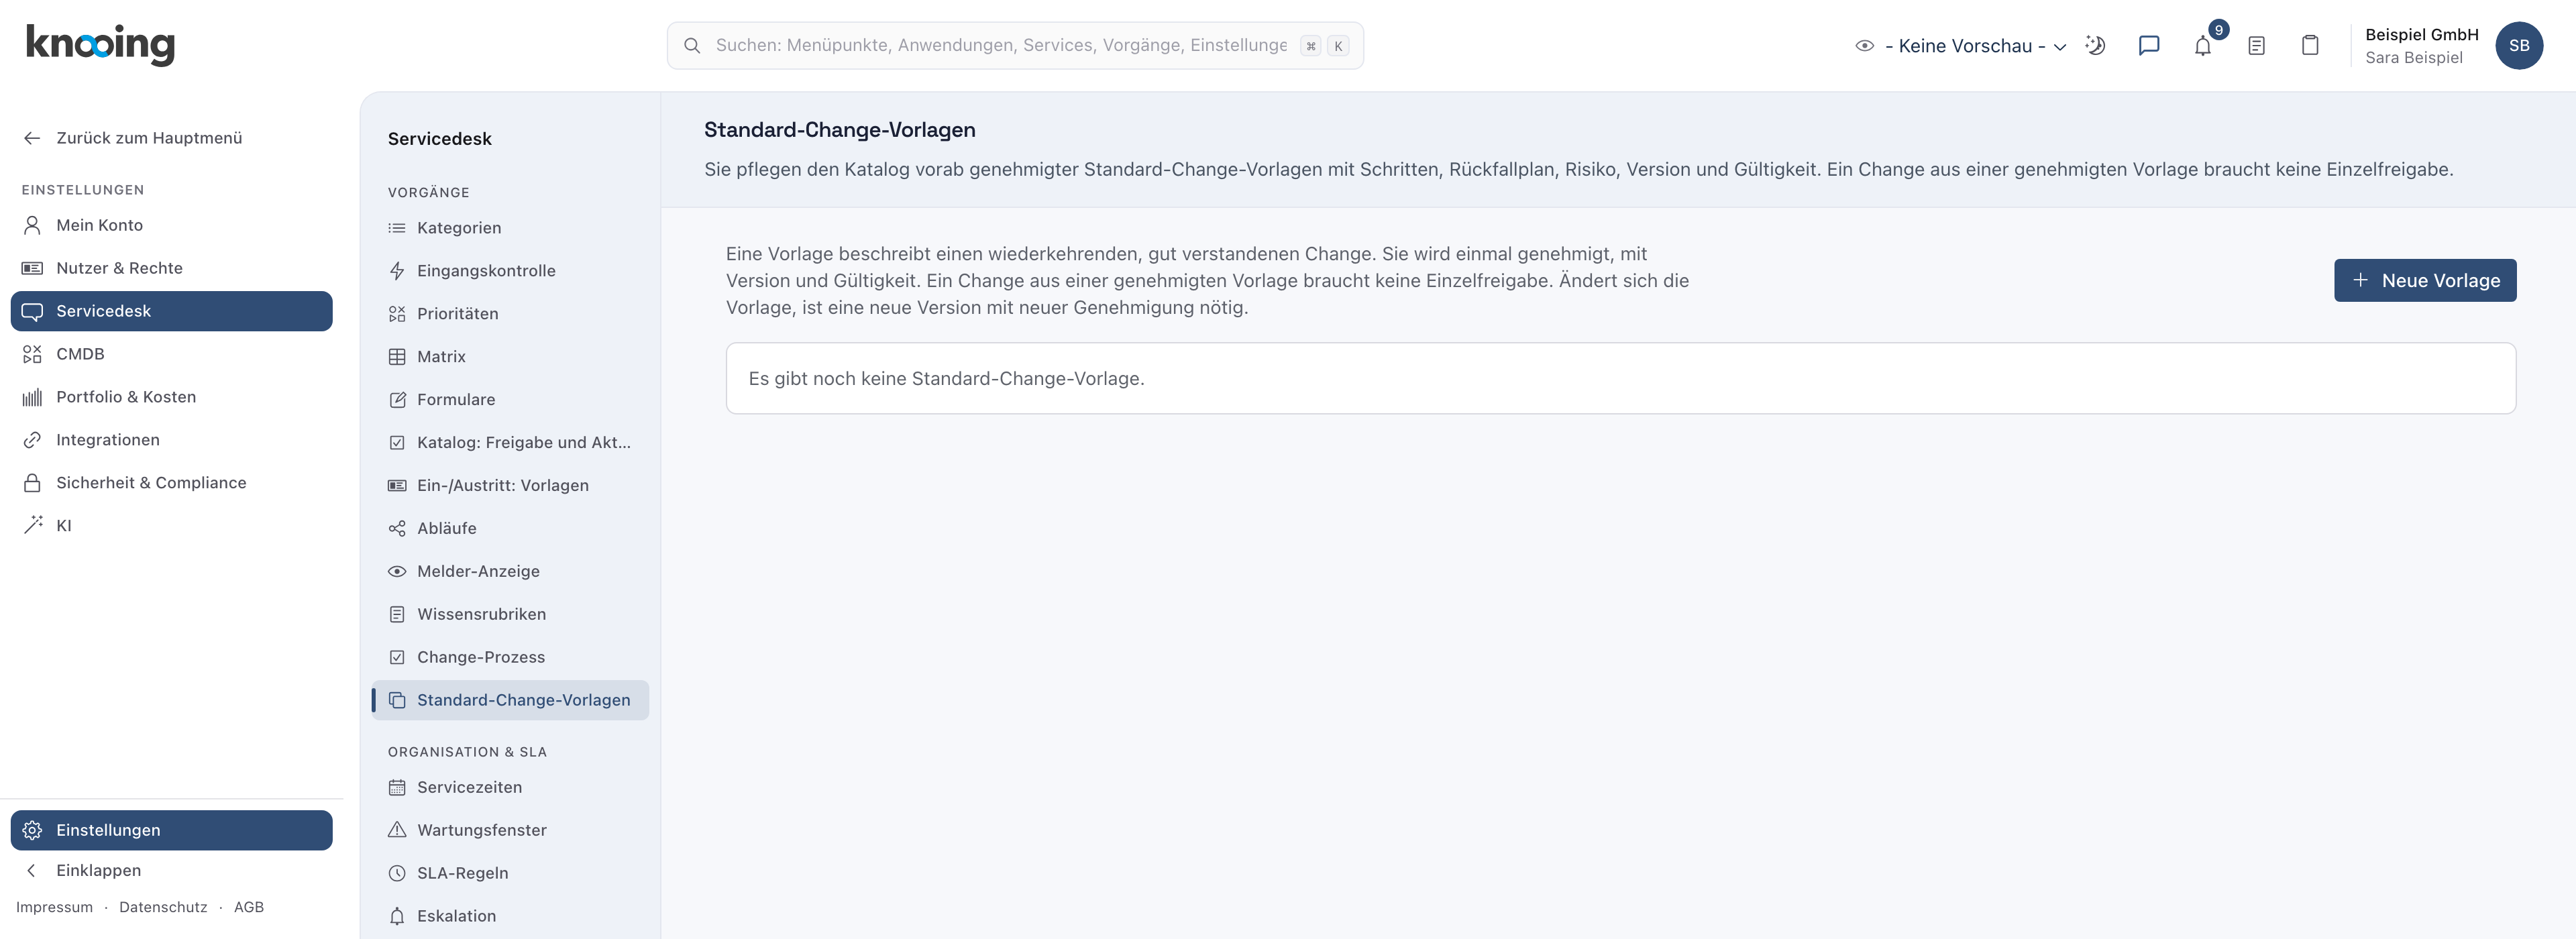Open Kategorien list item
This screenshot has height=939, width=2576.
[510, 228]
